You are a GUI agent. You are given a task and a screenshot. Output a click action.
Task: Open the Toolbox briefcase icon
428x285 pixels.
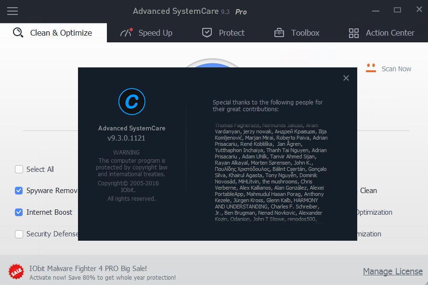pos(278,33)
